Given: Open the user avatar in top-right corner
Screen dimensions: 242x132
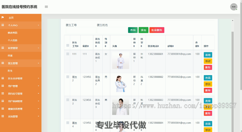Looking at the screenshot, I should point(234,7).
